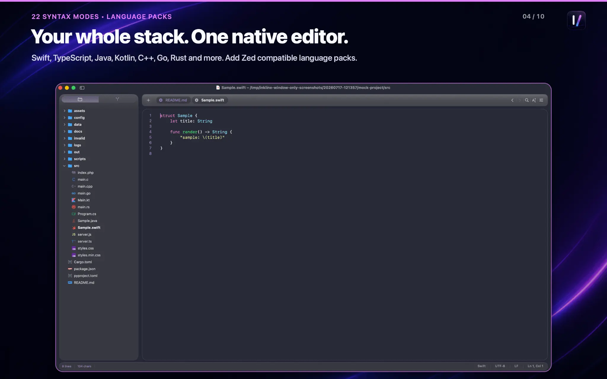Click the render function name in code

(x=190, y=132)
